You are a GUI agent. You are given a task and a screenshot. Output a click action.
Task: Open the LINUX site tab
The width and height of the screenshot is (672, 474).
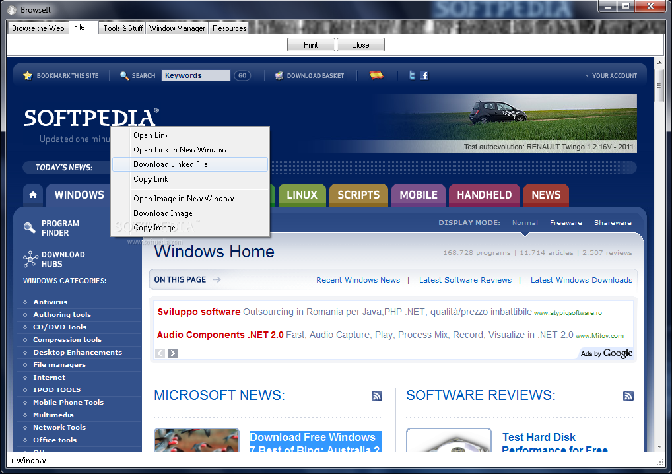302,195
